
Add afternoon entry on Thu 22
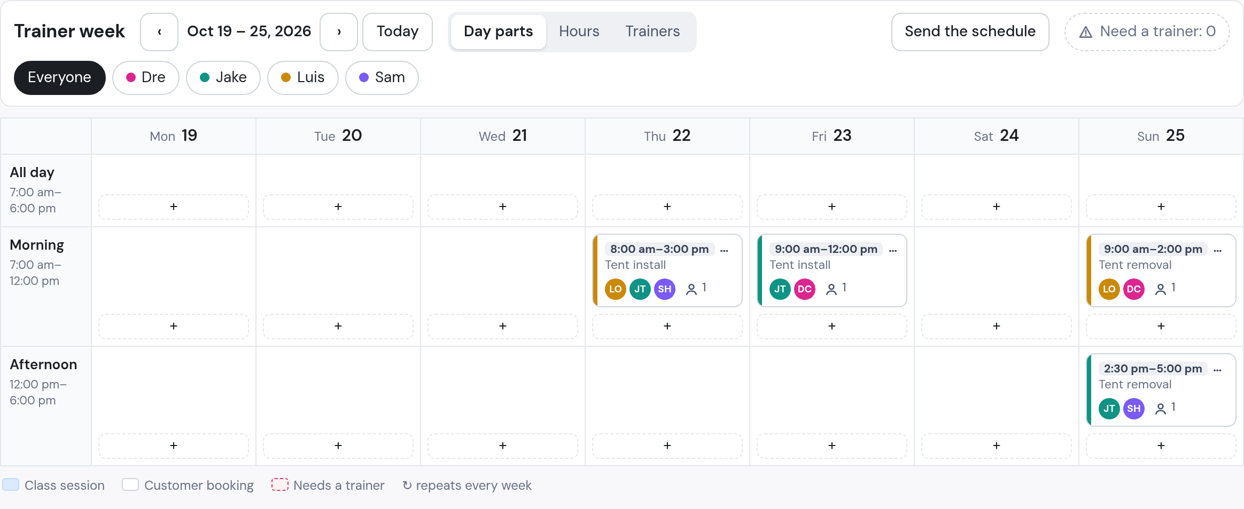point(667,446)
